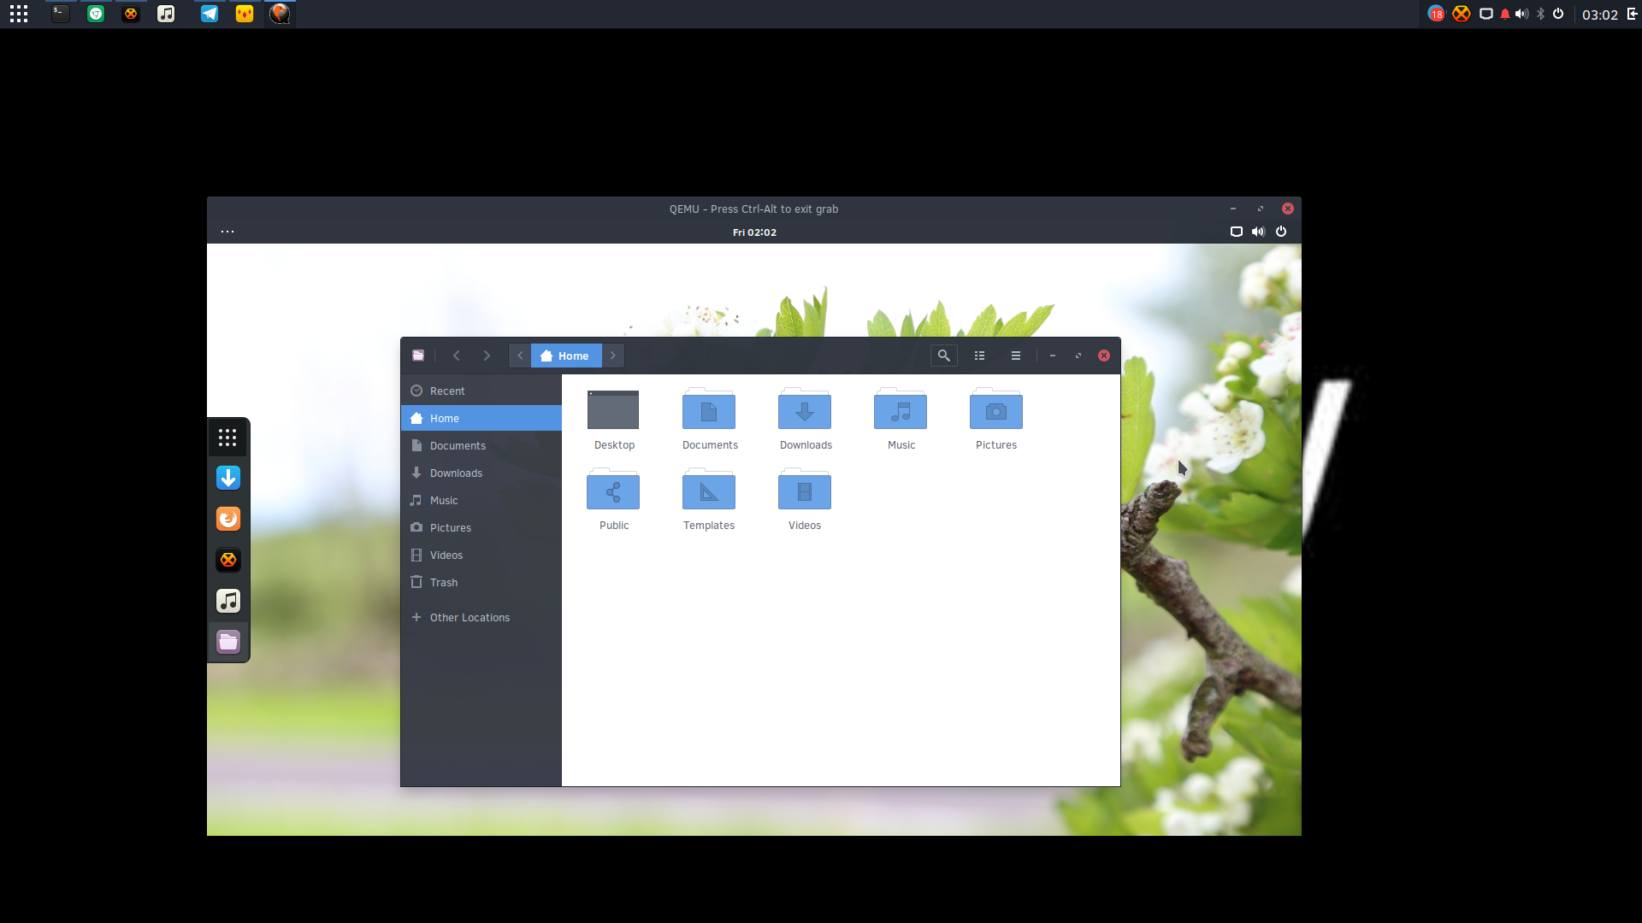Click the host tray bluetooth icon
The width and height of the screenshot is (1642, 923).
1540,14
